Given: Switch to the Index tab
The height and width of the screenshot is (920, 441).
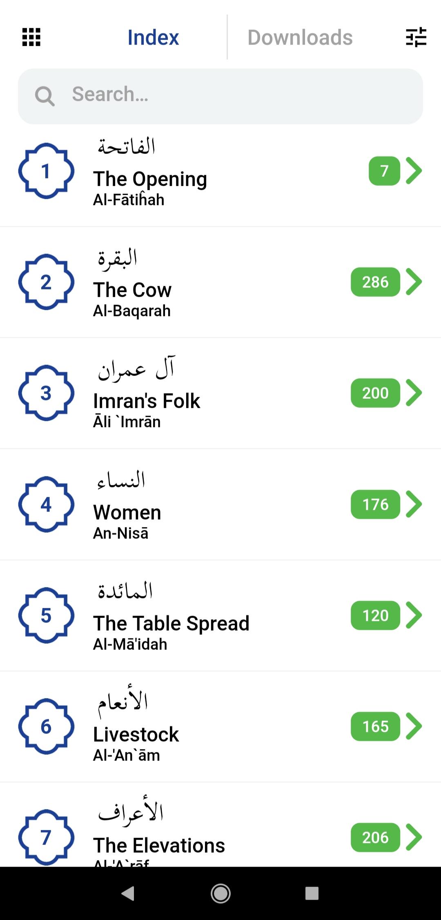Looking at the screenshot, I should click(x=153, y=38).
